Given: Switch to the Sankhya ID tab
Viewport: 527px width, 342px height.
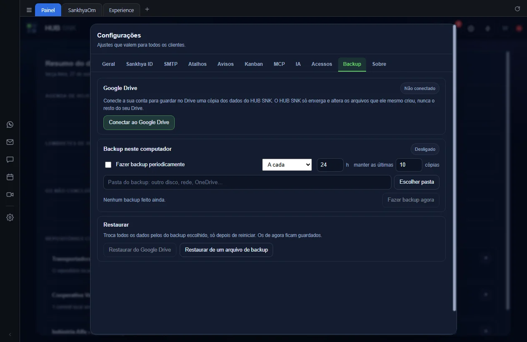Looking at the screenshot, I should tap(139, 64).
